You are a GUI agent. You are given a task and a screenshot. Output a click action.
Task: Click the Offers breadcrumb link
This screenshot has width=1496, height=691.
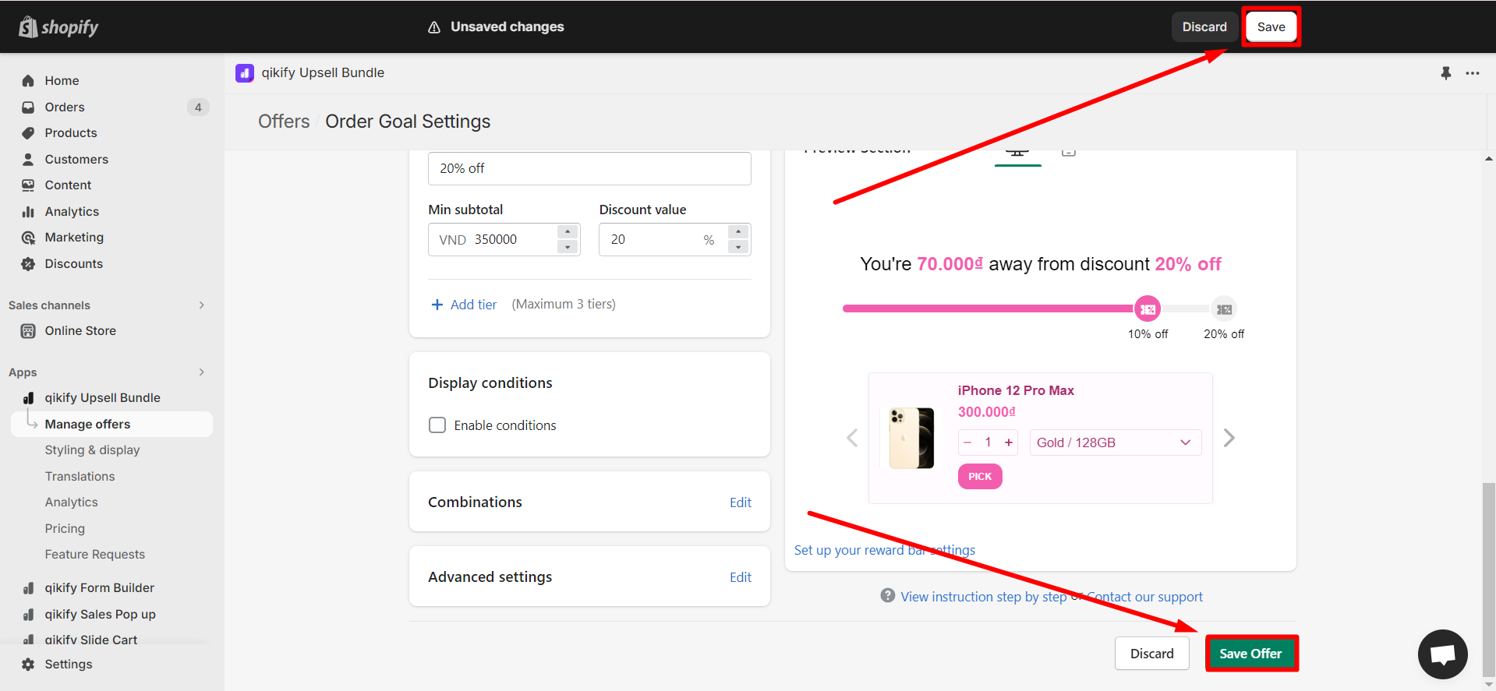(284, 122)
